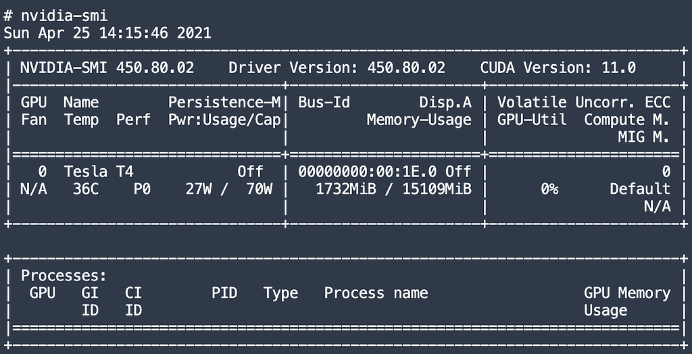Viewport: 692px width, 354px height.
Task: Select 'CUDA Version: 11.0' text
Action: point(558,68)
